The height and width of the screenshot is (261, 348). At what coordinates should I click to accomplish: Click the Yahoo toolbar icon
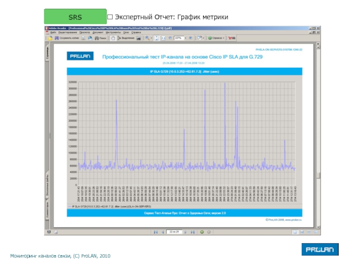(x=232, y=38)
